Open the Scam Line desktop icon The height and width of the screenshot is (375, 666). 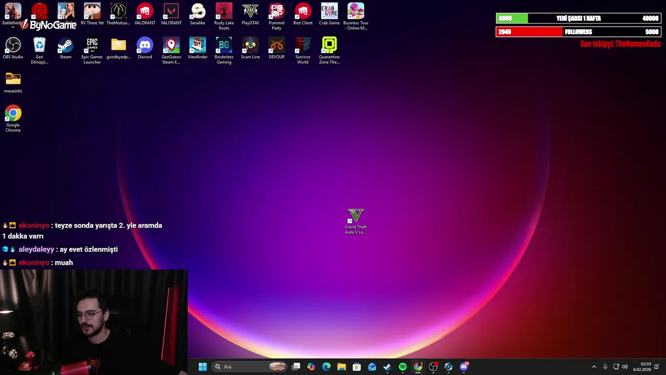click(x=250, y=48)
